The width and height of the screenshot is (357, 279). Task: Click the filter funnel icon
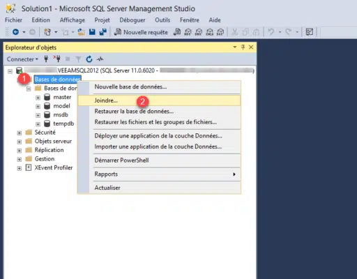(x=78, y=59)
